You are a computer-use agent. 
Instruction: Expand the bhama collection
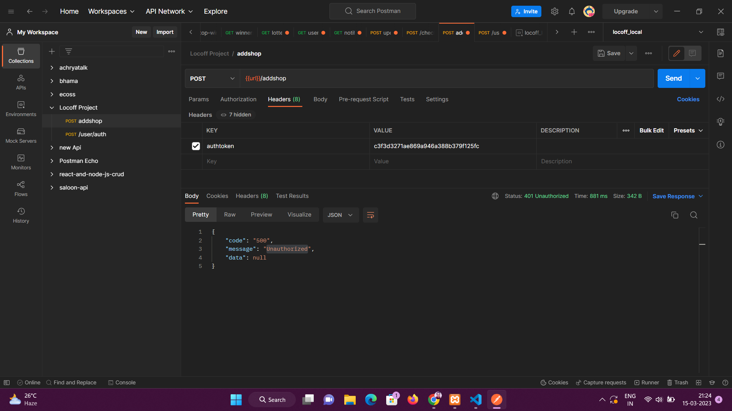[52, 81]
